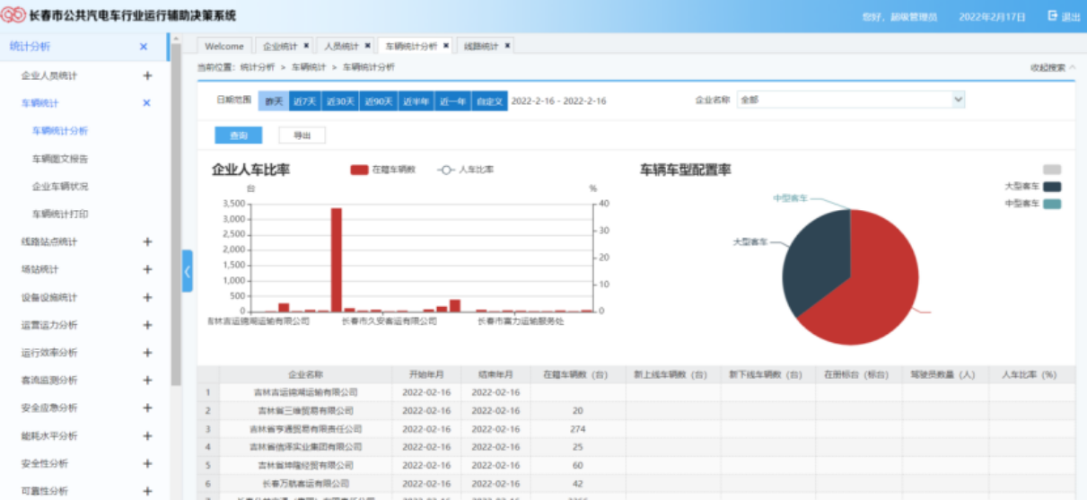Screen dimensions: 1087x500
Task: Open the 企业名称 dropdown arrow
Action: (958, 100)
